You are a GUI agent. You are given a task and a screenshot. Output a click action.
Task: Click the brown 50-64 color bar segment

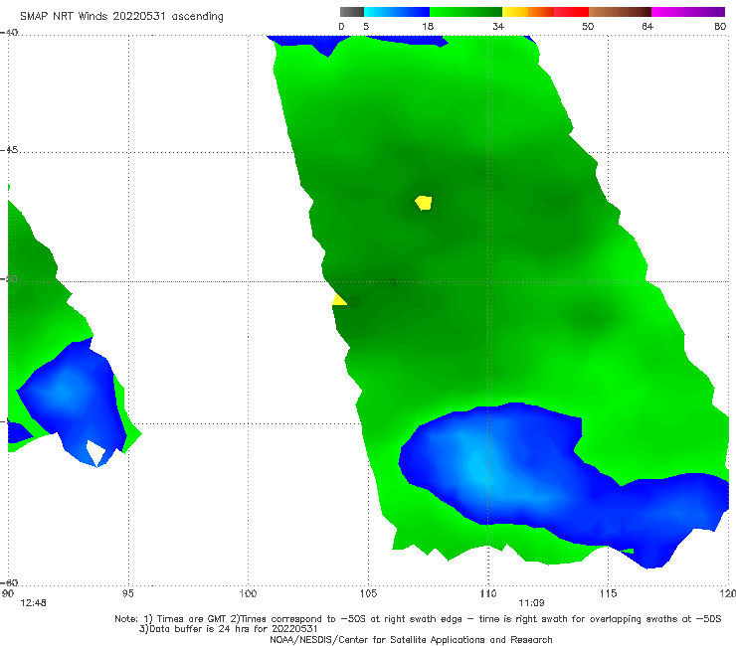click(620, 12)
